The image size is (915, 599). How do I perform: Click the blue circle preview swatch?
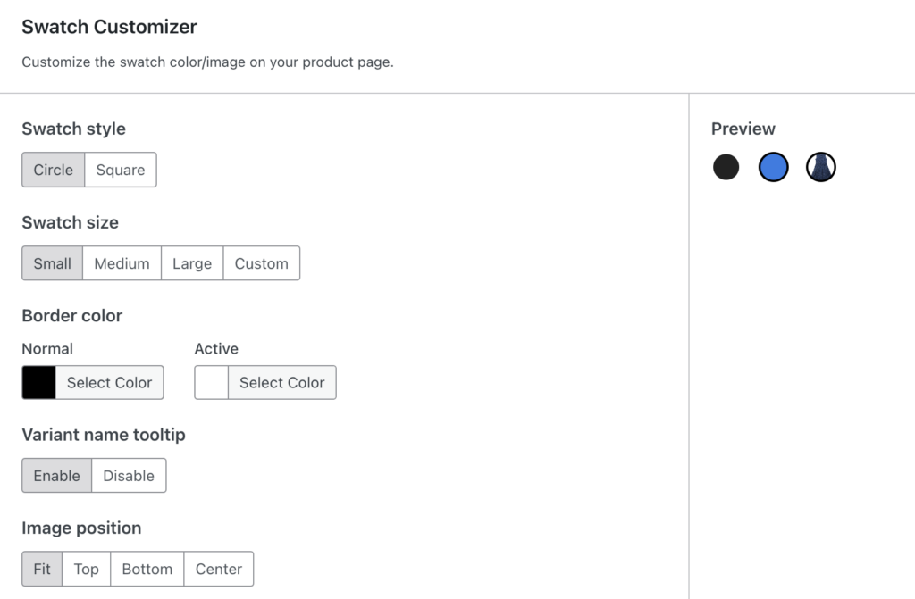pos(773,168)
